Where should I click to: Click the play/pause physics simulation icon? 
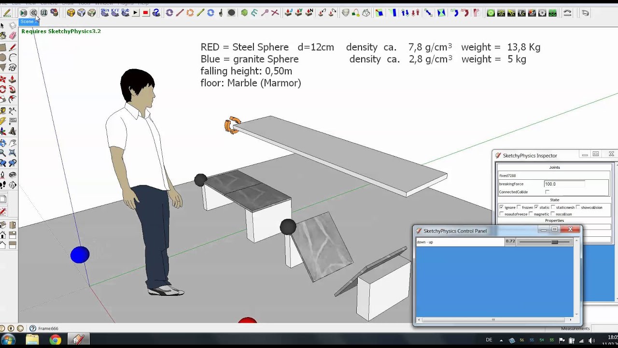click(x=23, y=13)
